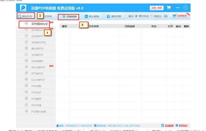Click the 注册 | 购买 title bar button

pyautogui.click(x=157, y=8)
